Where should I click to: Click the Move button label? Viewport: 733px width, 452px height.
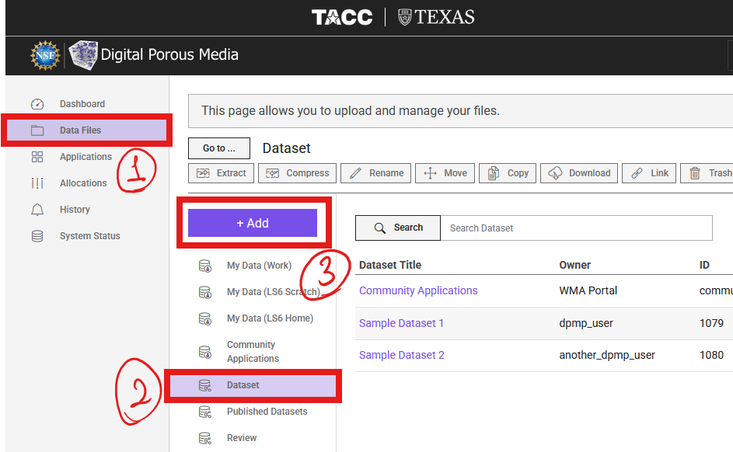coord(456,172)
